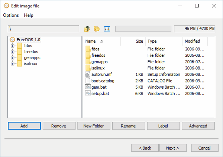Expand the fdos tree node

(x=12, y=46)
